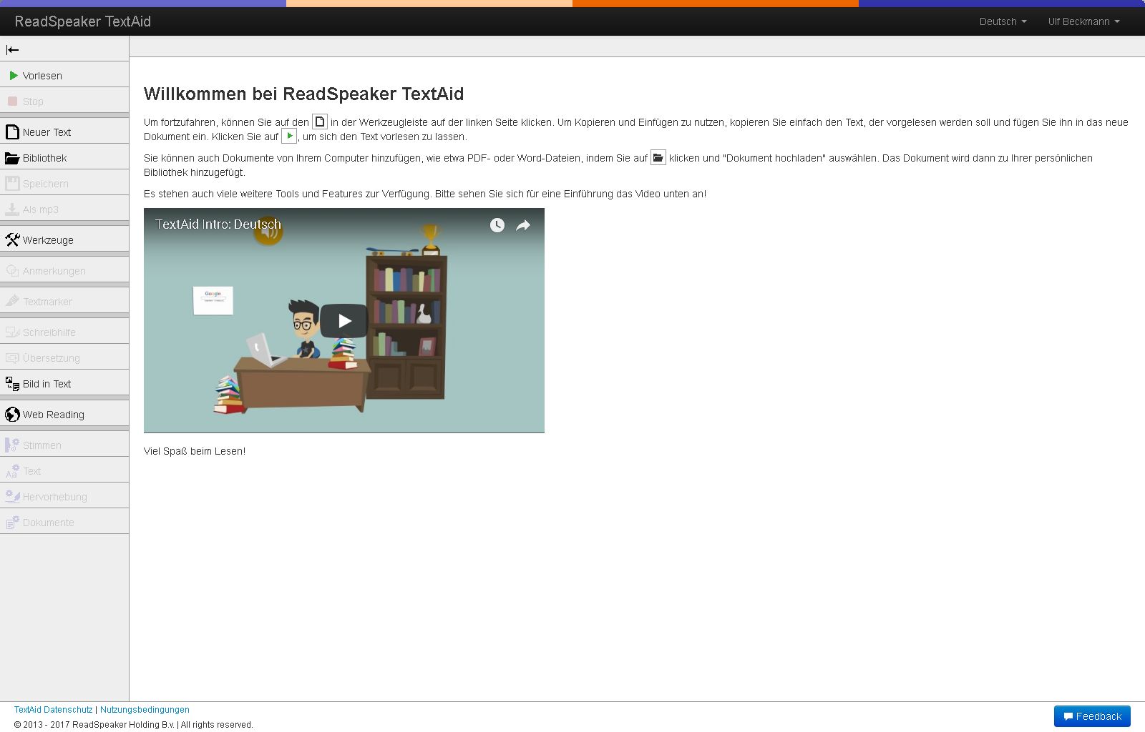Click the Viel Spaß beim Lesen text
Viewport: 1145px width, 732px height.
pos(195,451)
